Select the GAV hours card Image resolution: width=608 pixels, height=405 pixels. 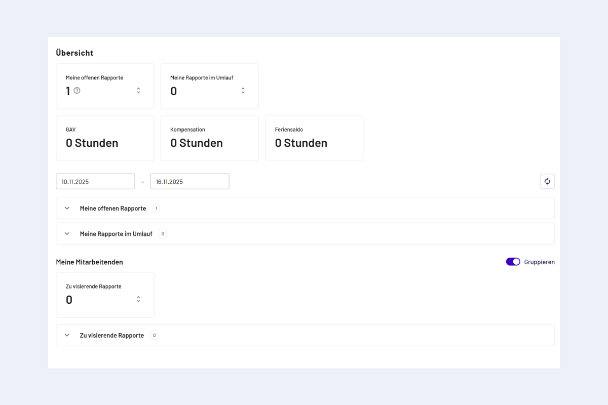pos(105,138)
